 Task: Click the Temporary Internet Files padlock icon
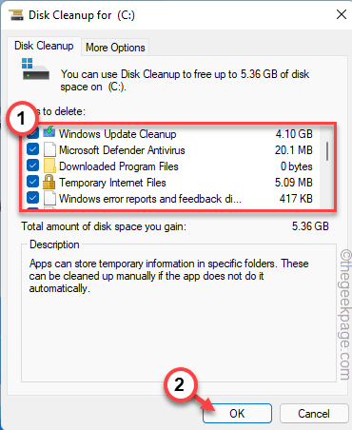(49, 182)
